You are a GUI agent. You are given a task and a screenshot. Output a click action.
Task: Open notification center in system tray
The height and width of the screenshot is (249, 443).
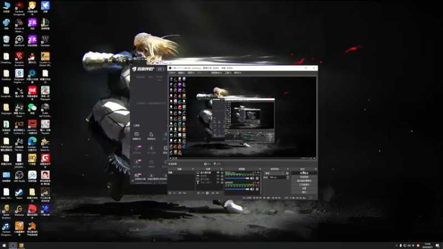pos(437,246)
